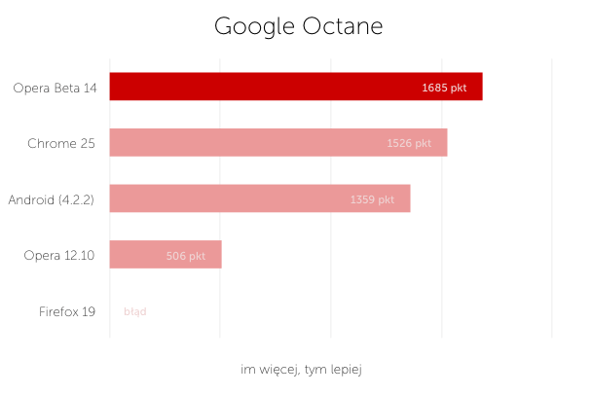This screenshot has width=592, height=395.
Task: Click the word Google in the title
Action: tap(254, 27)
